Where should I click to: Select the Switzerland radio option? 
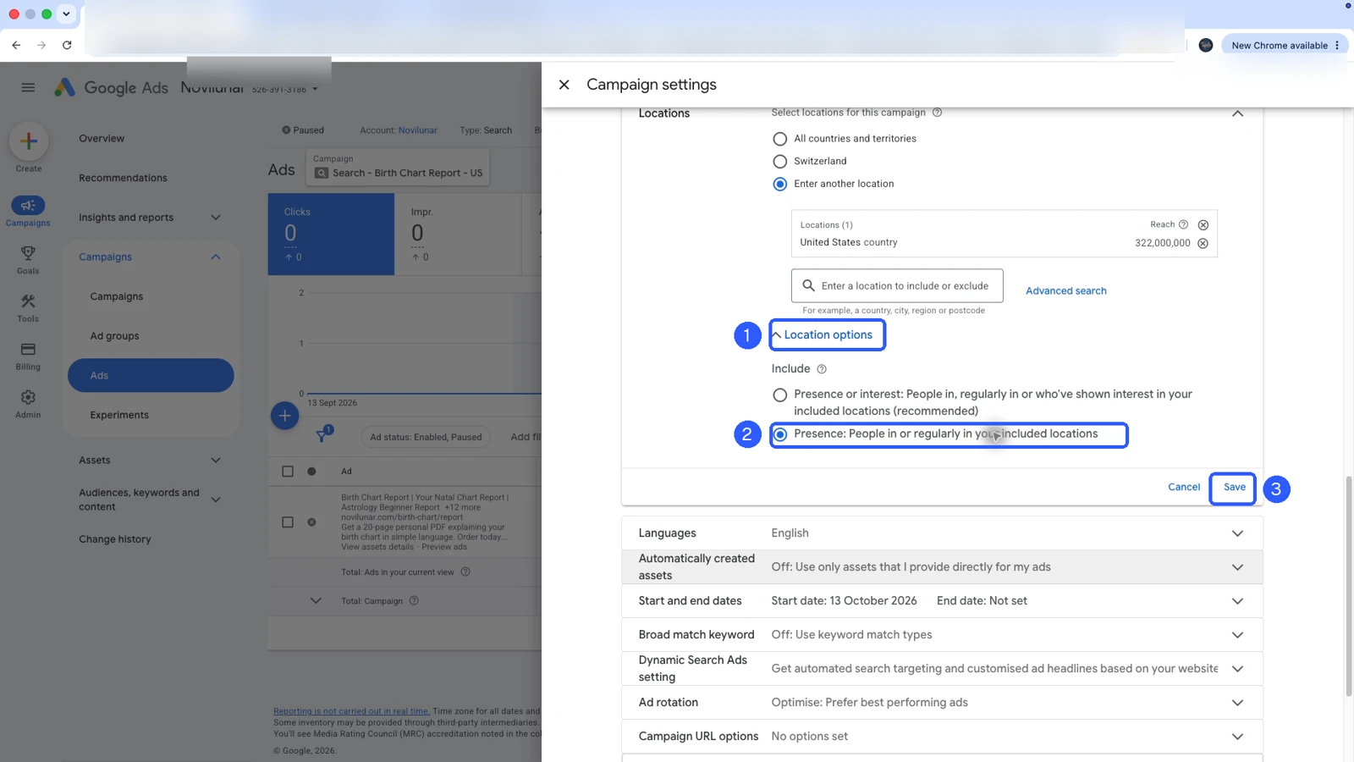(x=779, y=161)
